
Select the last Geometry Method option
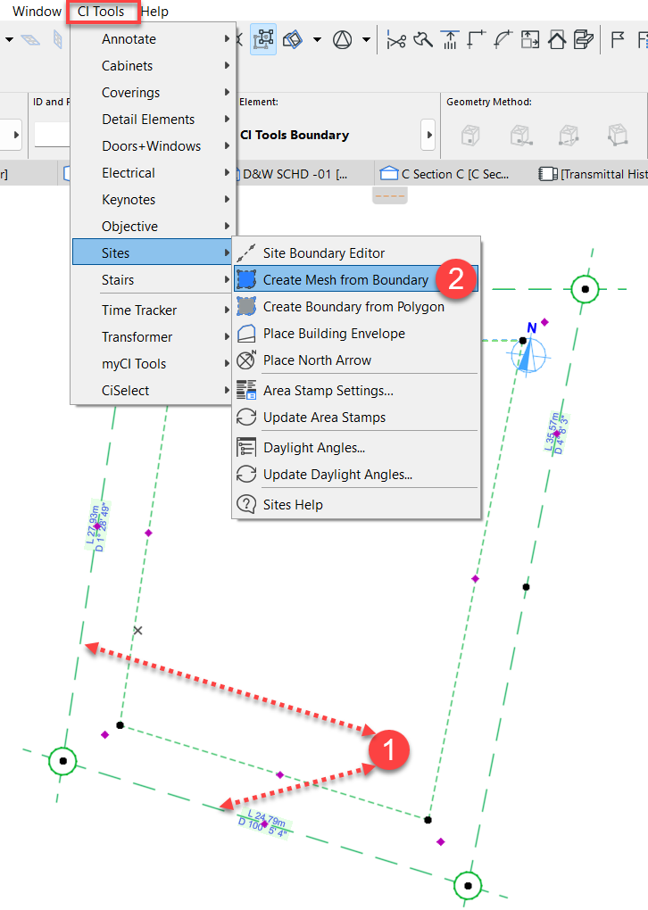tap(617, 136)
